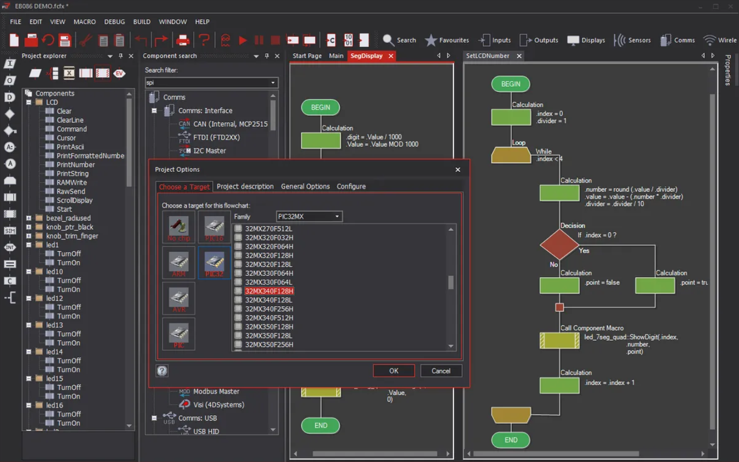Click the Undo arrow icon
The image size is (739, 462).
(141, 40)
